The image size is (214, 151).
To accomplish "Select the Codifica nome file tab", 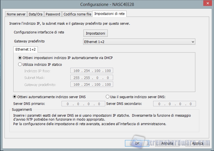I will pos(77,14).
